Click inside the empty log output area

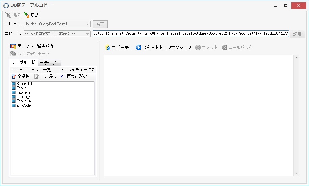[x=198, y=115]
